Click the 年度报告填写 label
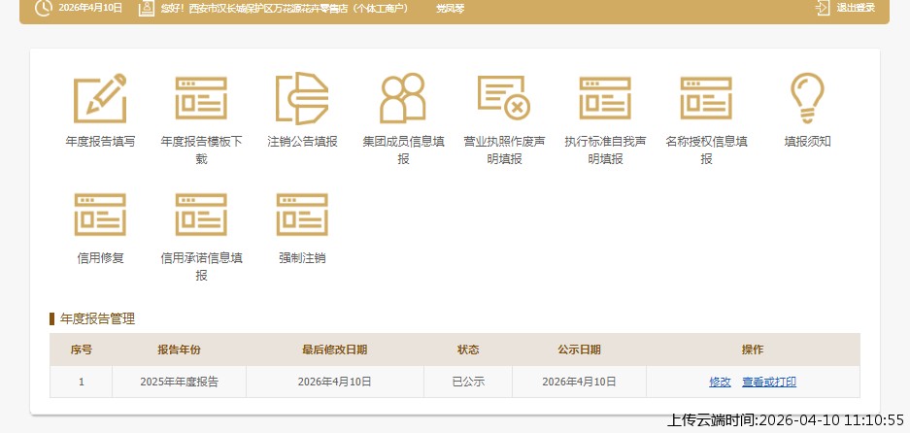This screenshot has height=433, width=910. 100,142
